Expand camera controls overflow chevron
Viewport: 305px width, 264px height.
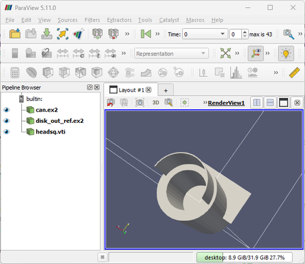(x=237, y=53)
